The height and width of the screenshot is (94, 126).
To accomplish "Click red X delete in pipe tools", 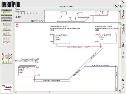I will 11,62.
